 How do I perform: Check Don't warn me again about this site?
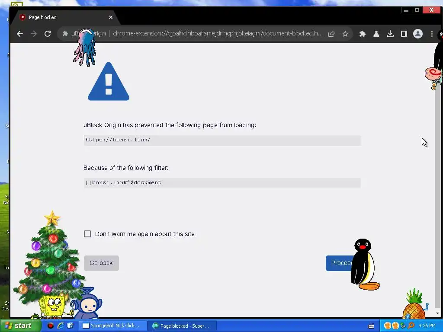87,234
